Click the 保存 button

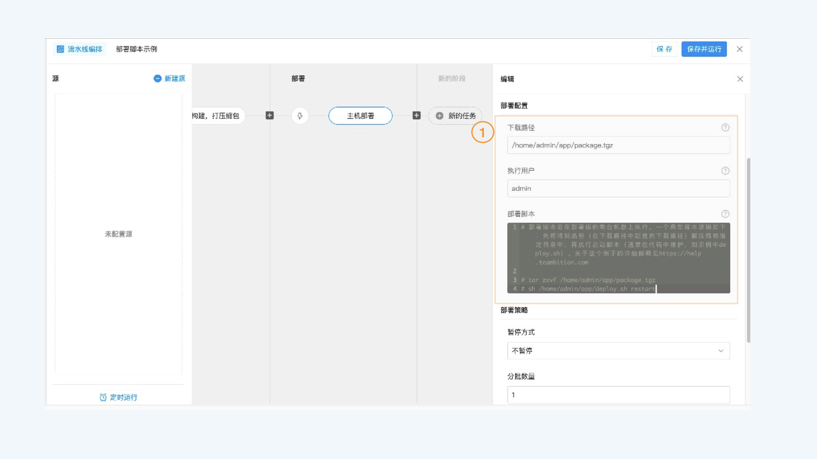(664, 49)
